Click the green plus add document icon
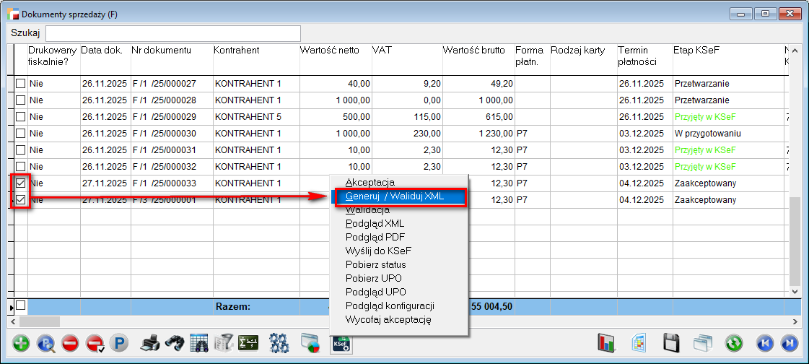Screen dimensions: 809x364 click(22, 344)
